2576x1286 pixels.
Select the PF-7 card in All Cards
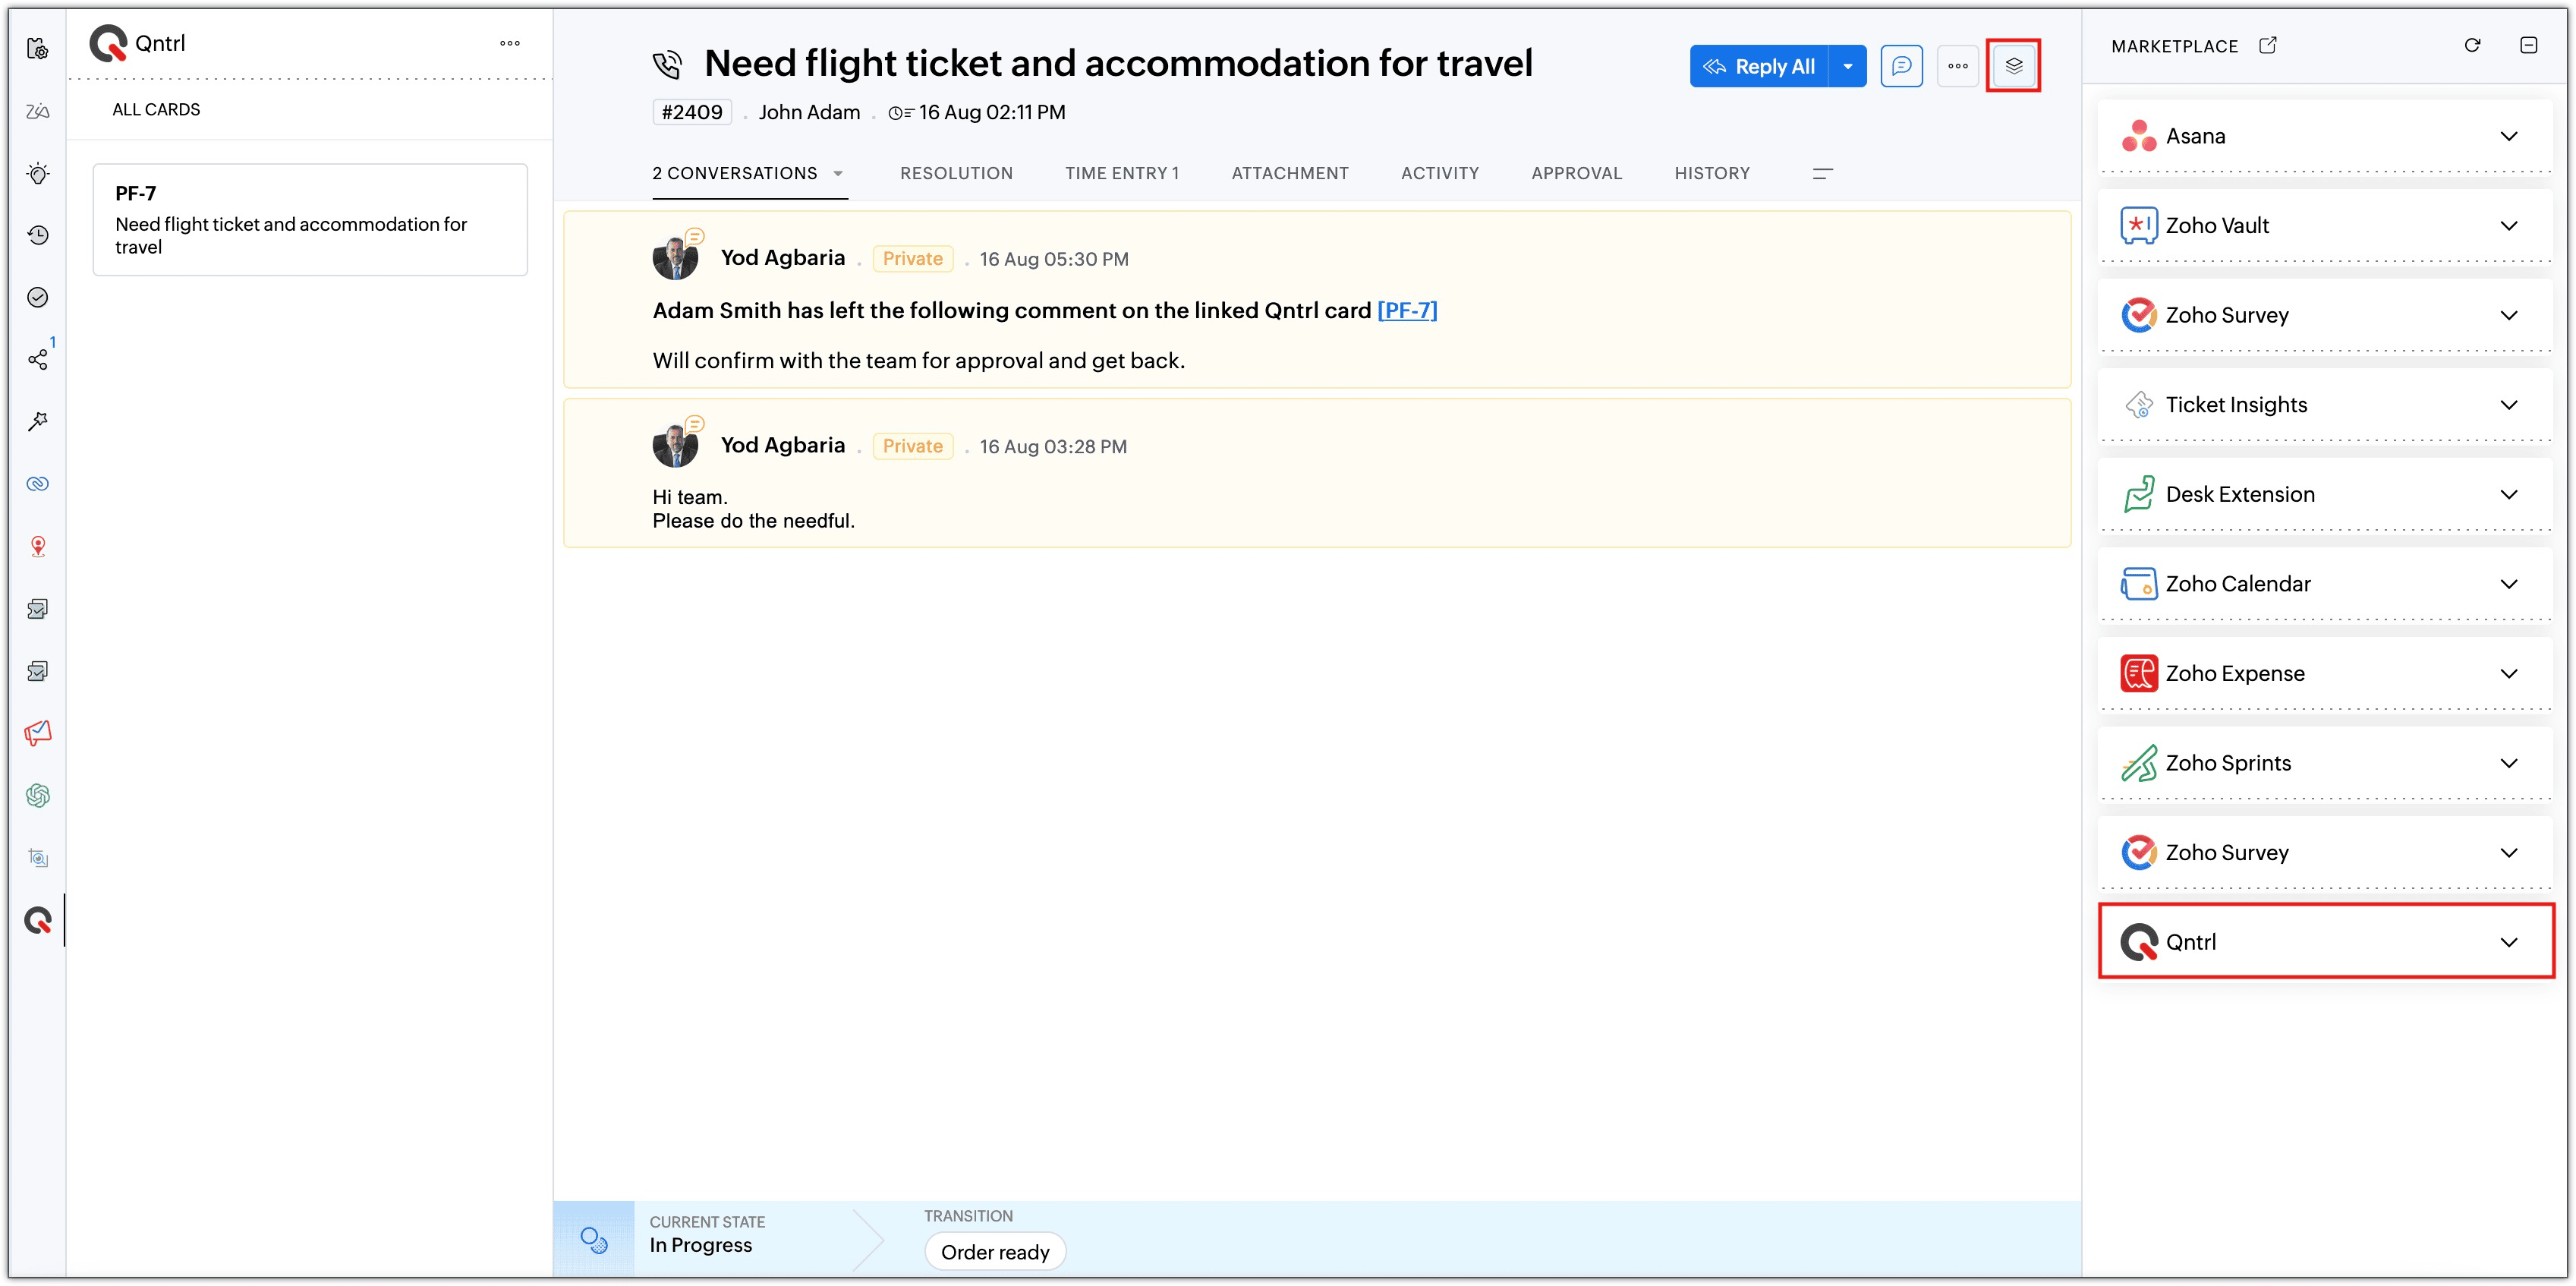tap(310, 220)
